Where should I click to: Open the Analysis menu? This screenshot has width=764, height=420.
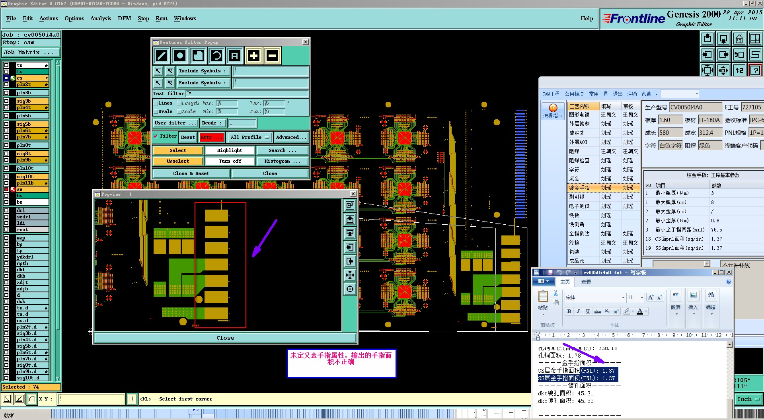coord(101,18)
